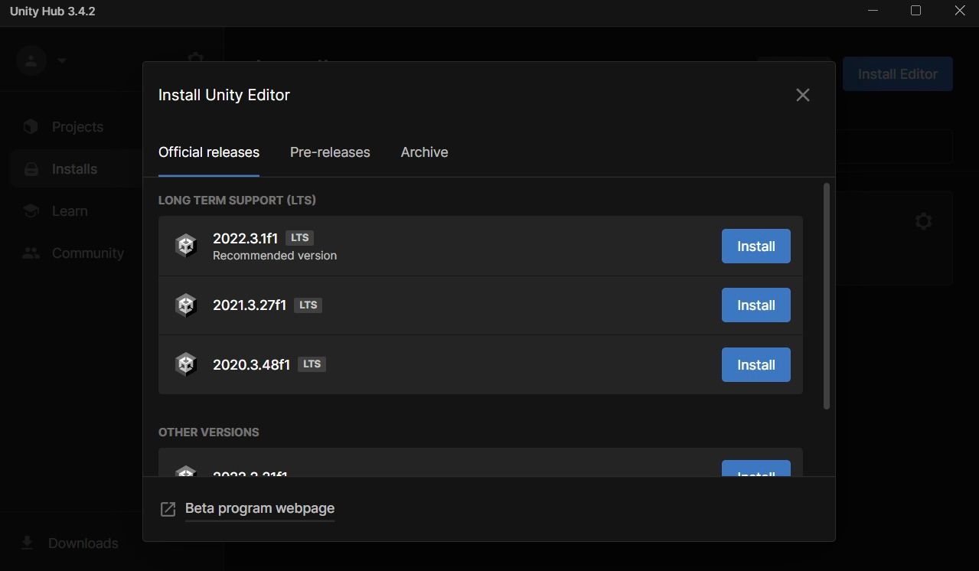Click the Install Unity Editor dialog title

(224, 95)
